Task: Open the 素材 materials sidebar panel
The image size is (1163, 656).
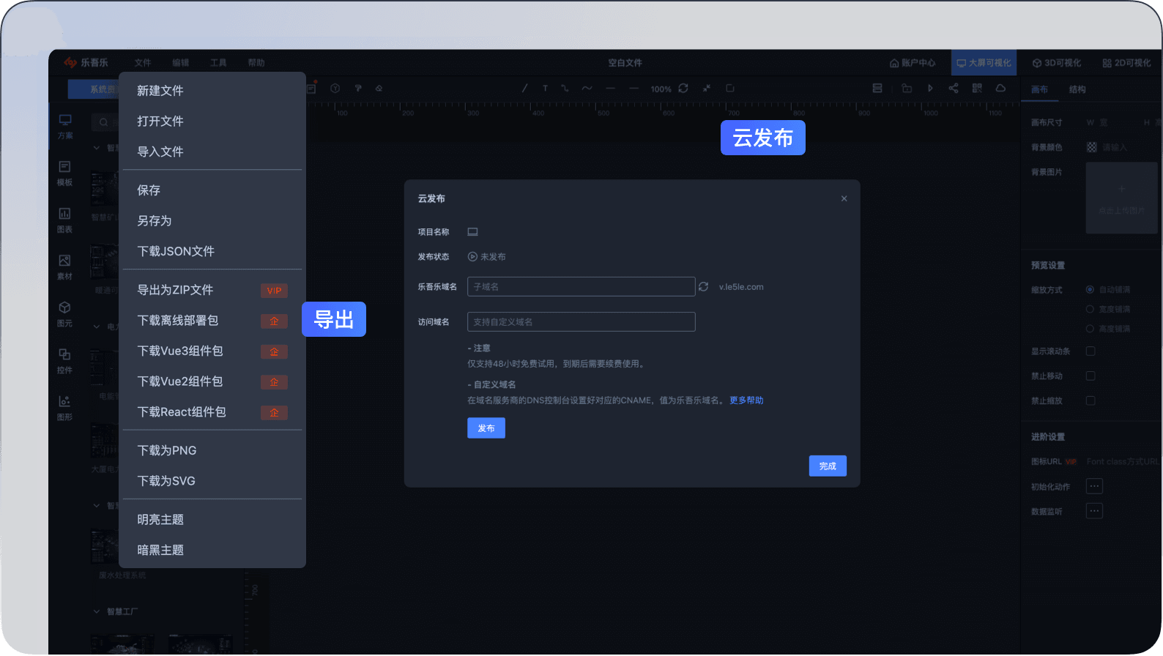Action: coord(64,266)
